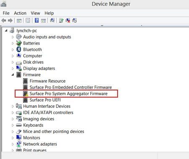
Task: Click Show/Hide Action Pane toolbar icon
Action: pos(43,21)
